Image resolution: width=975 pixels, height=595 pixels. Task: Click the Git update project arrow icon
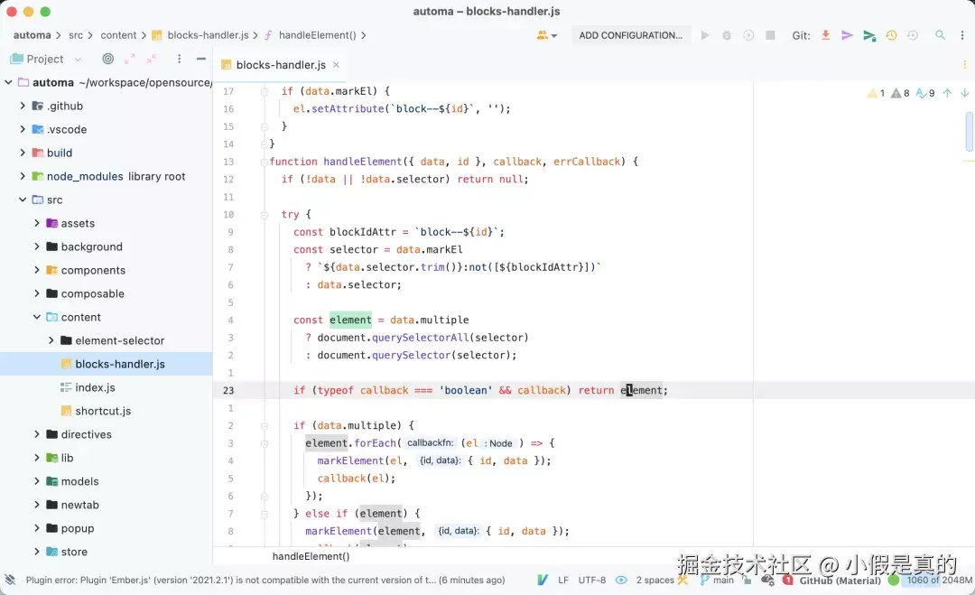click(x=825, y=35)
